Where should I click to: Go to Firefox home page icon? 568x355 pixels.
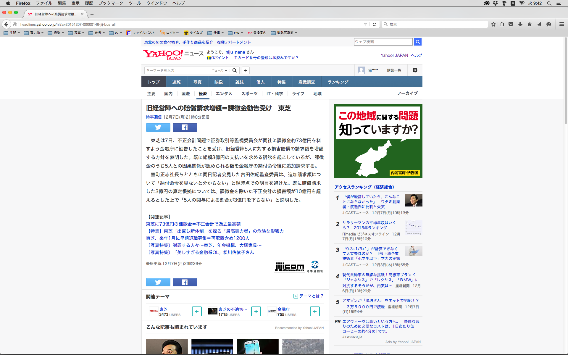(x=530, y=24)
